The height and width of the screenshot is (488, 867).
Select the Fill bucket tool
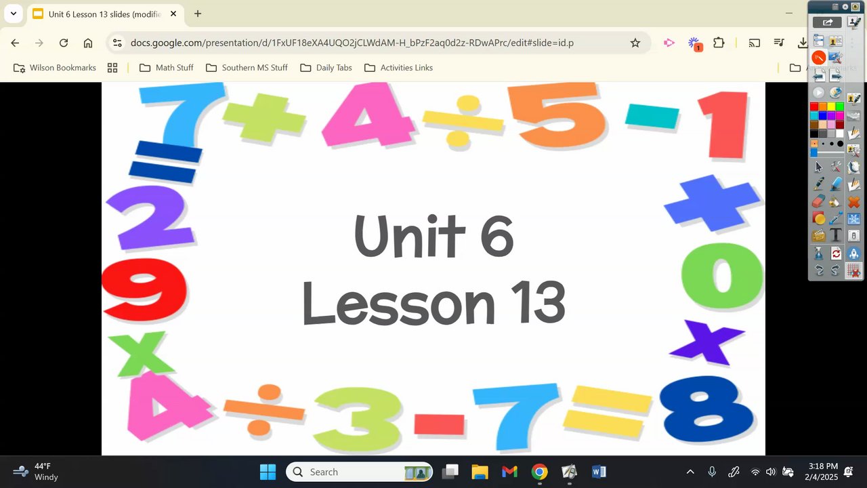(x=836, y=201)
